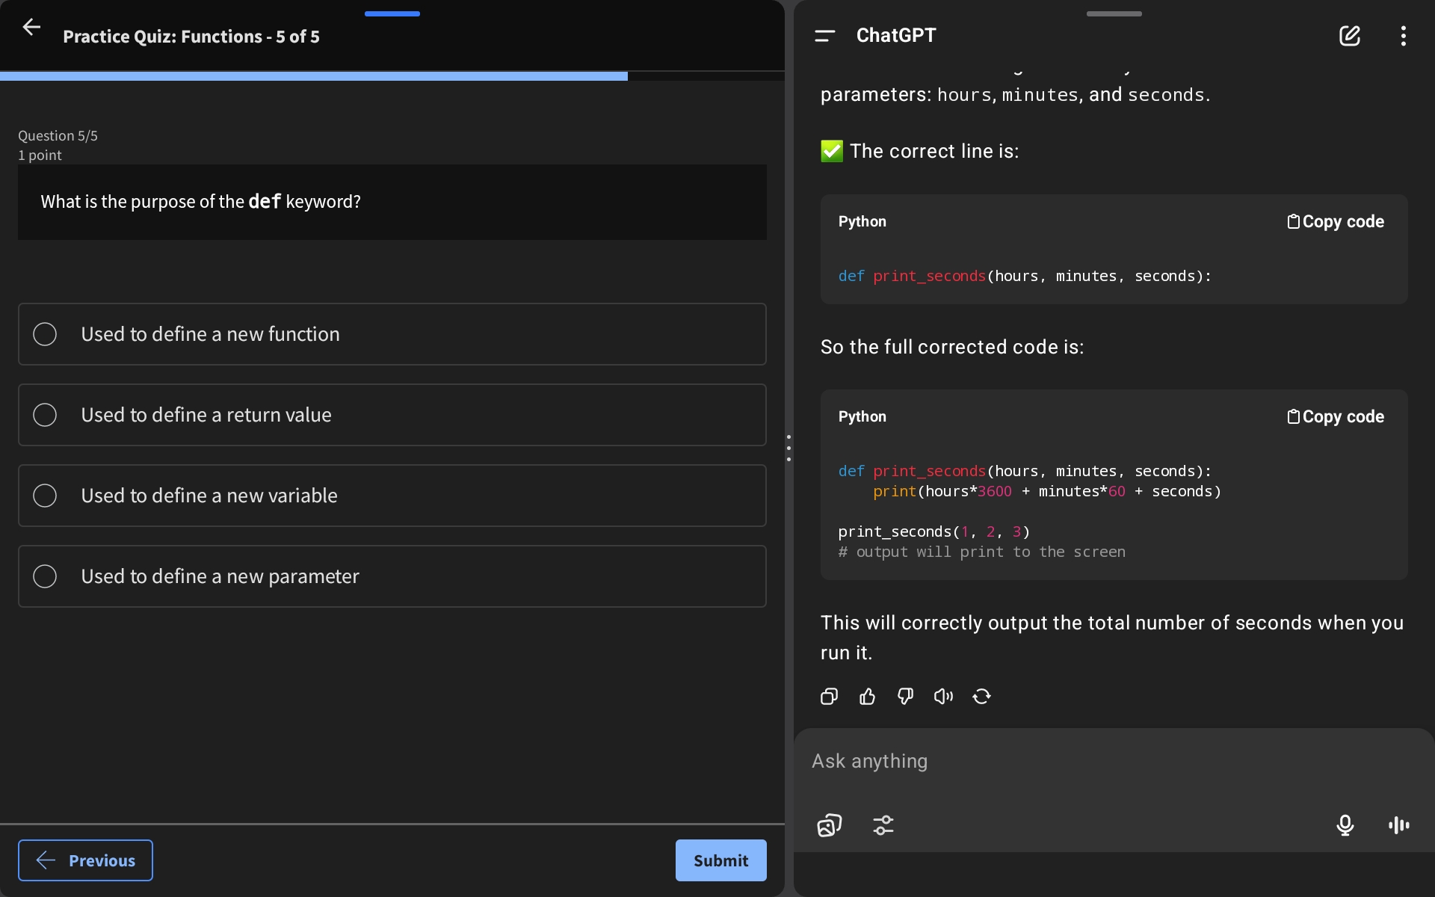Give thumbs up to the response
Viewport: 1435px width, 897px height.
tap(867, 697)
